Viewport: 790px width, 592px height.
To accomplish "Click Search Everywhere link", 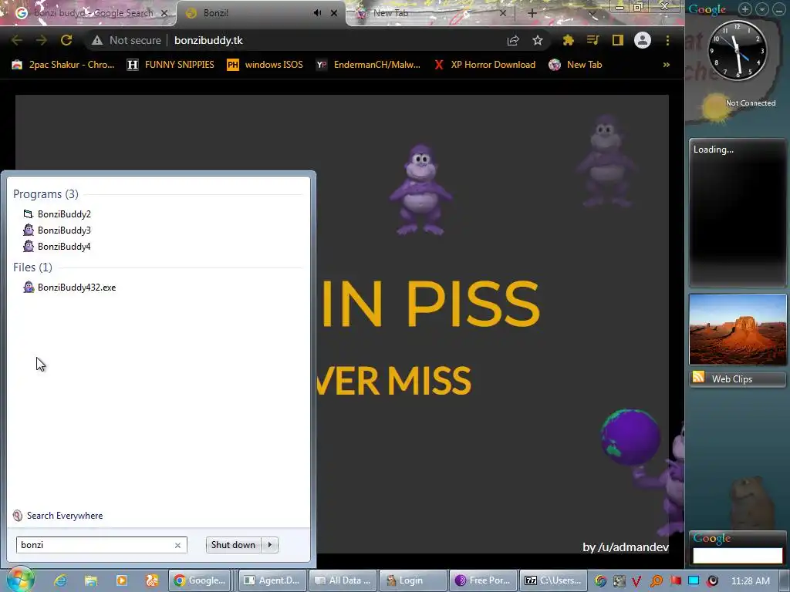I will (x=65, y=516).
